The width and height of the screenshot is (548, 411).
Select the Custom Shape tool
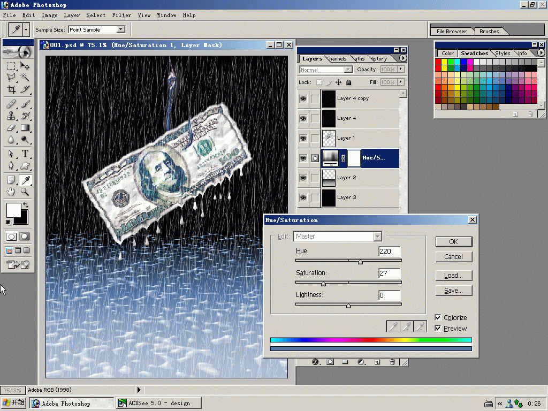click(25, 166)
